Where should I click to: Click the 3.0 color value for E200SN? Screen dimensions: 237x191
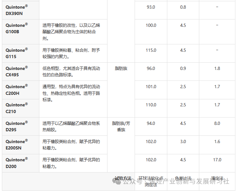tap(183, 141)
